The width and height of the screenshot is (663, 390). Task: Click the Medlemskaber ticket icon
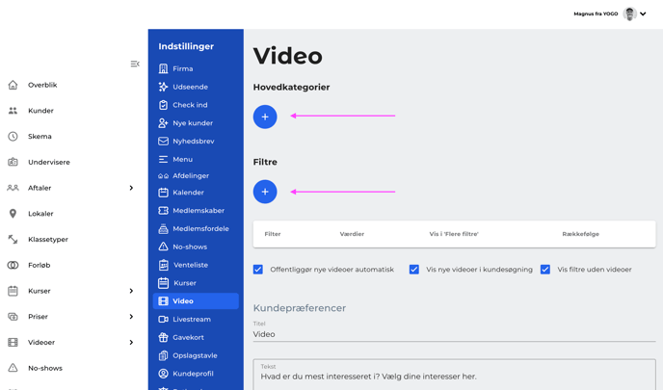(x=163, y=211)
